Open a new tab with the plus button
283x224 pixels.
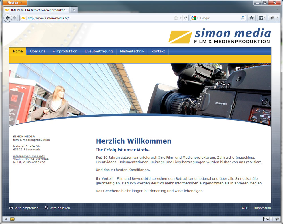pyautogui.click(x=74, y=10)
